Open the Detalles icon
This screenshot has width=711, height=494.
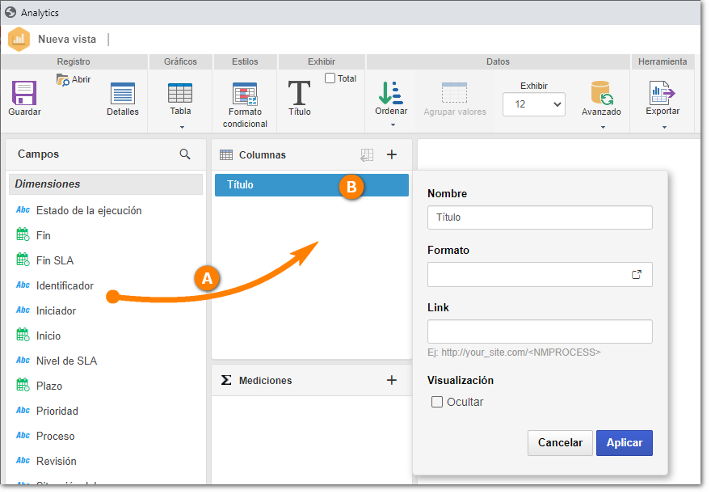[123, 94]
